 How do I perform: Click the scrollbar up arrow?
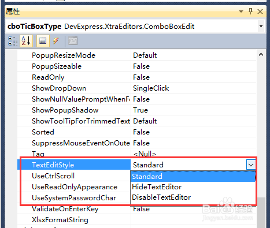coord(261,55)
